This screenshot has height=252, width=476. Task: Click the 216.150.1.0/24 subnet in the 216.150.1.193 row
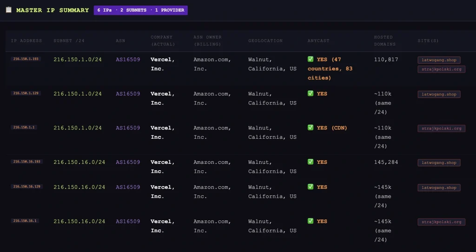78,59
